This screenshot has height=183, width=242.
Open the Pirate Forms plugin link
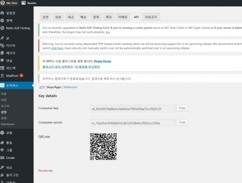click(x=102, y=61)
